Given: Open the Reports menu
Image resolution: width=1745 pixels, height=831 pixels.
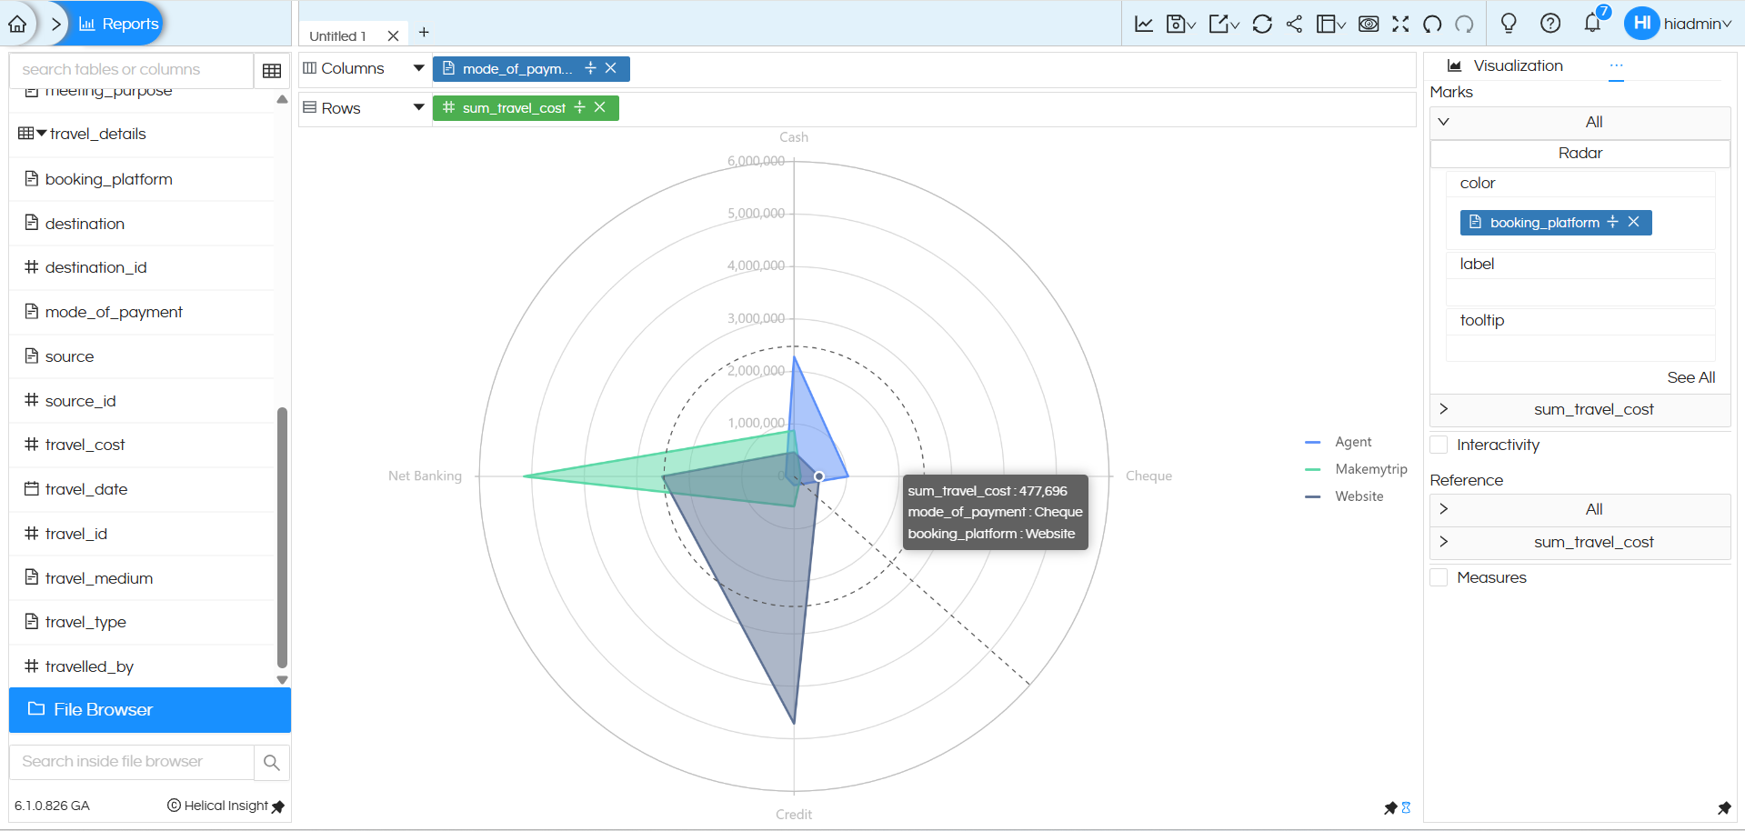Looking at the screenshot, I should 117,24.
